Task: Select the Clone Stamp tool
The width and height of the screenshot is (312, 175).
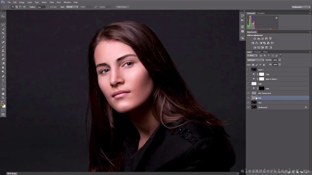Action: [3, 51]
